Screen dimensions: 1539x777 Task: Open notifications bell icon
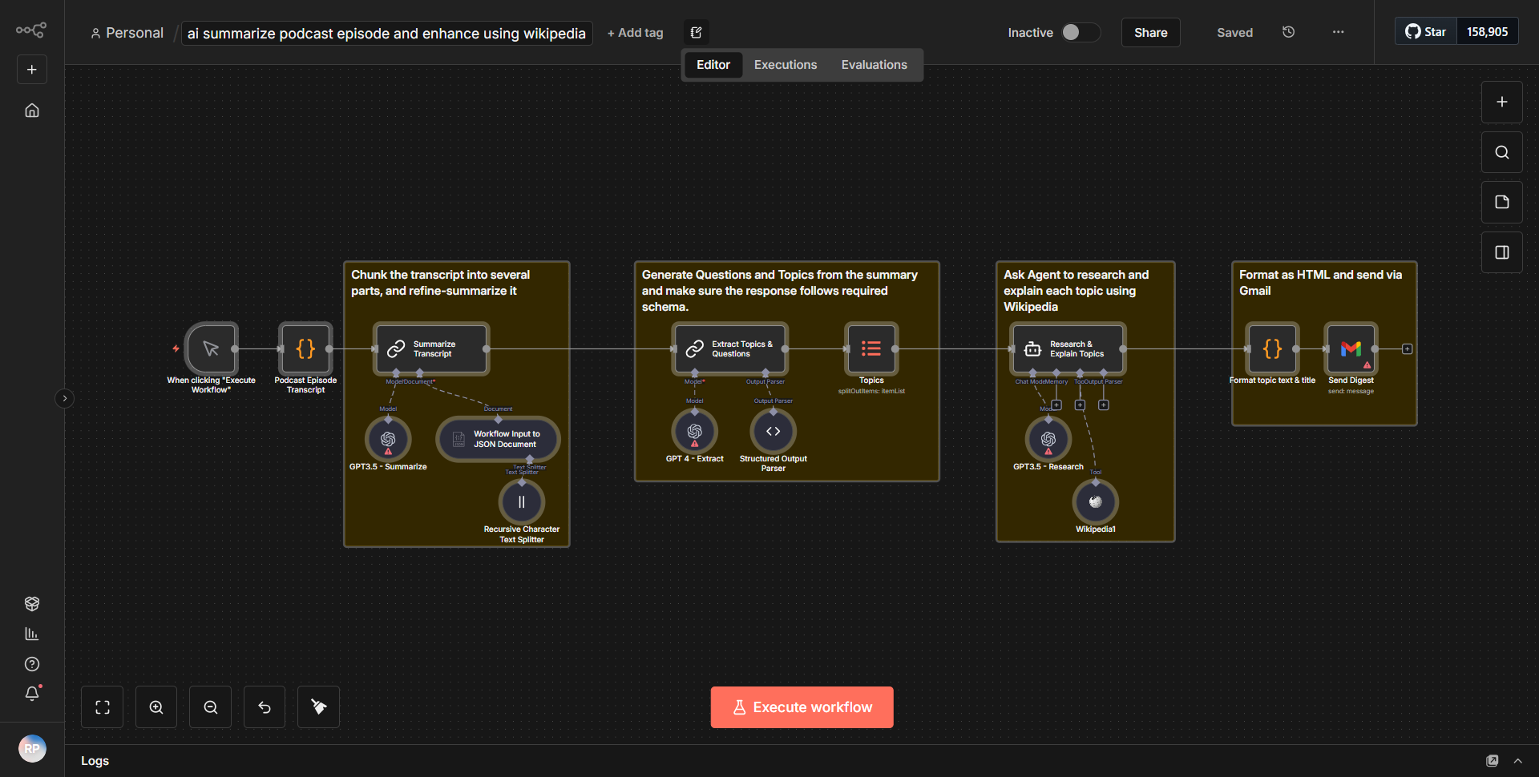point(32,694)
